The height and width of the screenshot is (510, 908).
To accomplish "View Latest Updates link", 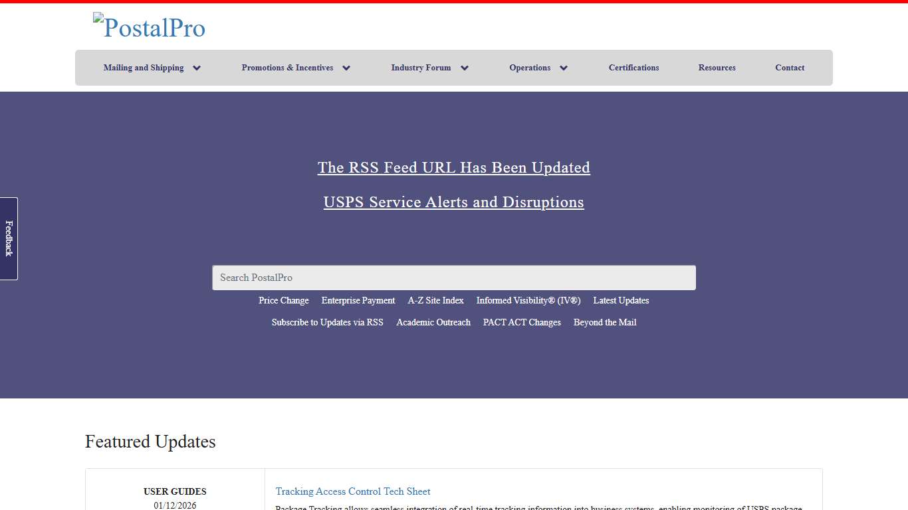I will coord(621,301).
